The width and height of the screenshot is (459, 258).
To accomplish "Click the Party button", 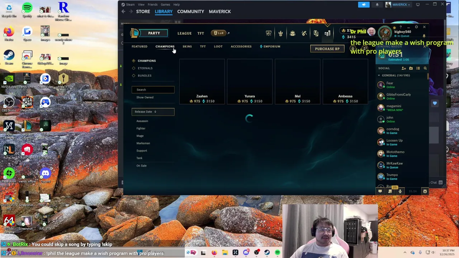I will pos(154,33).
